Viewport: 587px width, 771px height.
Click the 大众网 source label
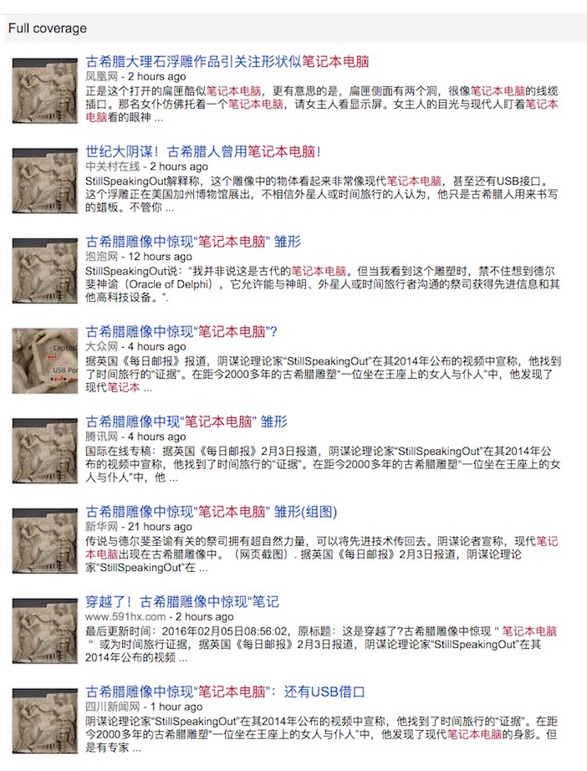tap(102, 346)
